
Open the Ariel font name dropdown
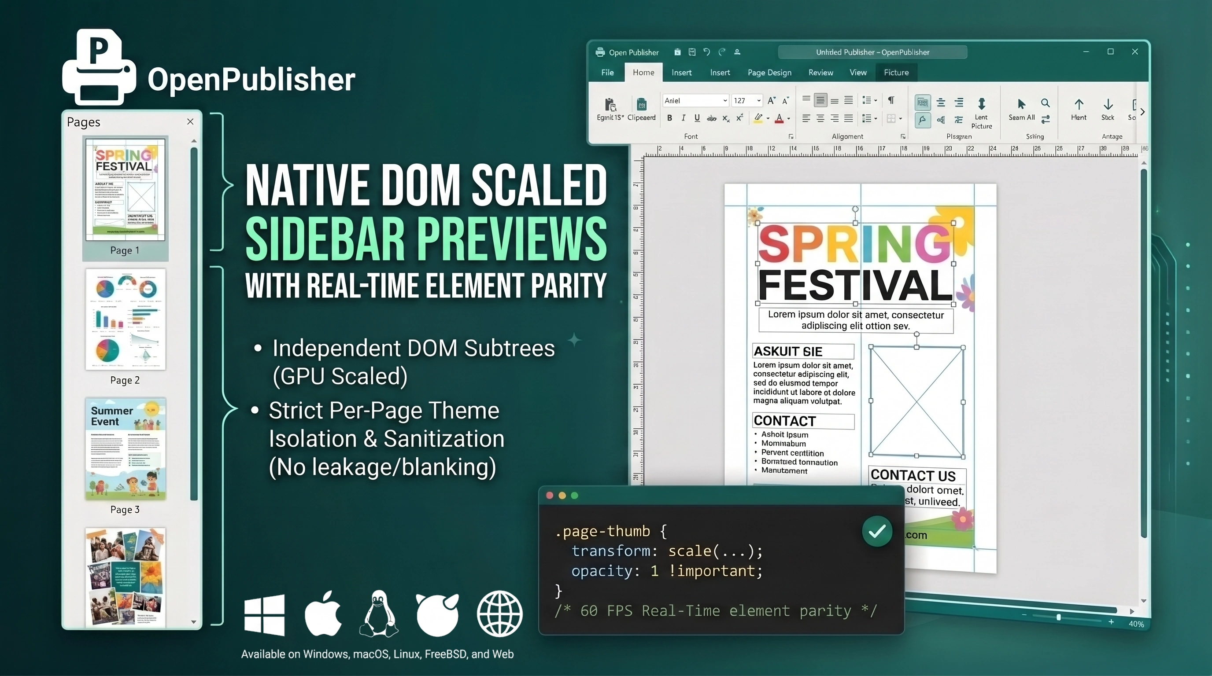696,101
